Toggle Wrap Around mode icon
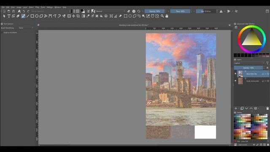The image size is (270, 152). point(236,11)
